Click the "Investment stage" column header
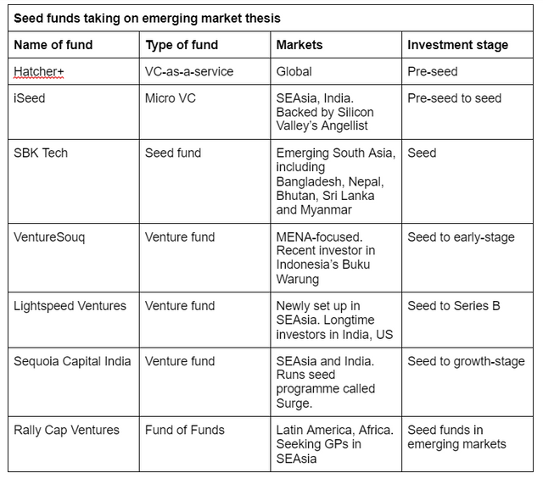The image size is (543, 484). click(x=458, y=45)
